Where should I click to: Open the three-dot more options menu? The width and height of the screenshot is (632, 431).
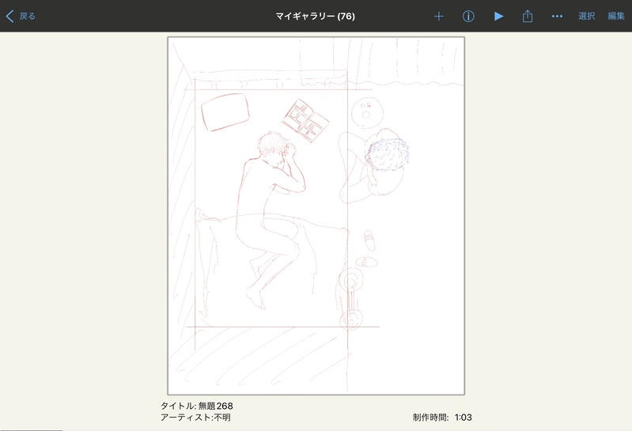tap(557, 16)
